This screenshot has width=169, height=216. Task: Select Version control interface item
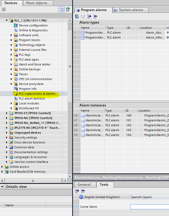[31, 162]
